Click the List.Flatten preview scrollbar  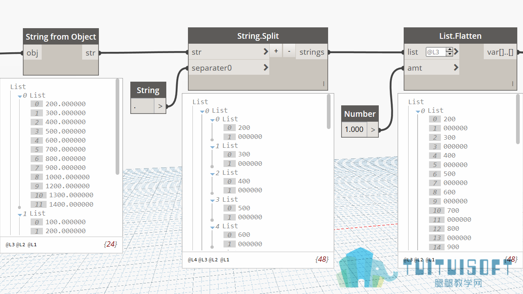pos(519,119)
